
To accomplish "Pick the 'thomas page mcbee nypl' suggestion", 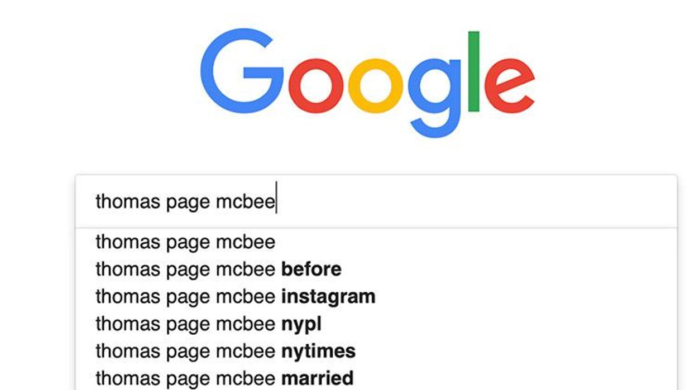I will 209,324.
